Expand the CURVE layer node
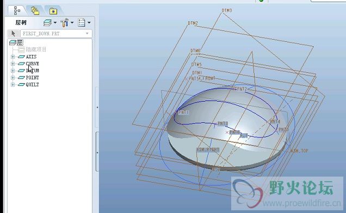This screenshot has width=346, height=213. click(x=13, y=64)
